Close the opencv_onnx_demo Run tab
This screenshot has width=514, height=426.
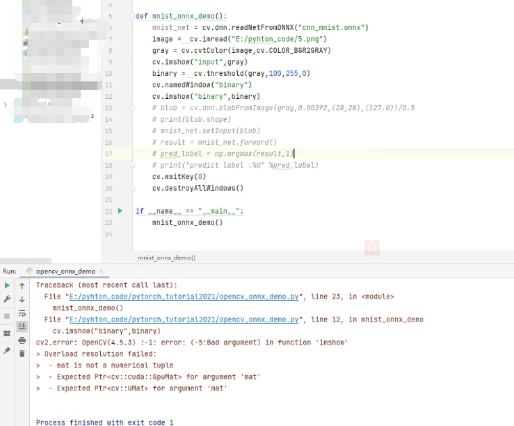(102, 271)
